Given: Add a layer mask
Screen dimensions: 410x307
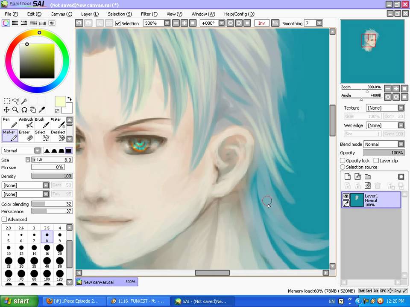Looking at the screenshot, I should 401,177.
